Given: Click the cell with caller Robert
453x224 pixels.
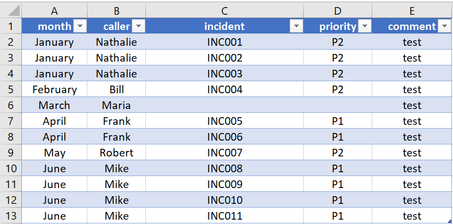Looking at the screenshot, I should tap(116, 153).
